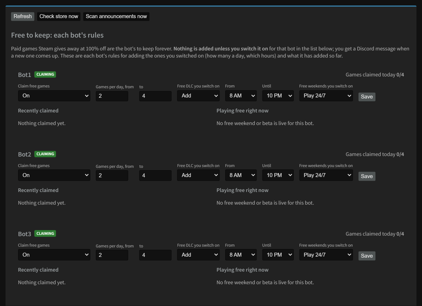Click the Bot3 heading text

pos(24,234)
